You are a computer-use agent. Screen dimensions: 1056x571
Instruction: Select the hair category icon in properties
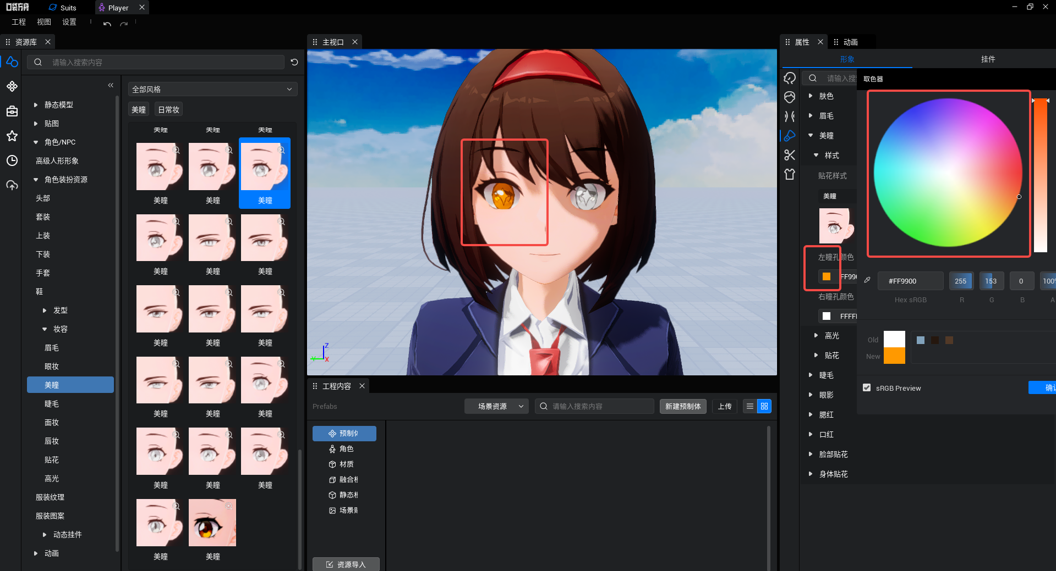tap(790, 78)
